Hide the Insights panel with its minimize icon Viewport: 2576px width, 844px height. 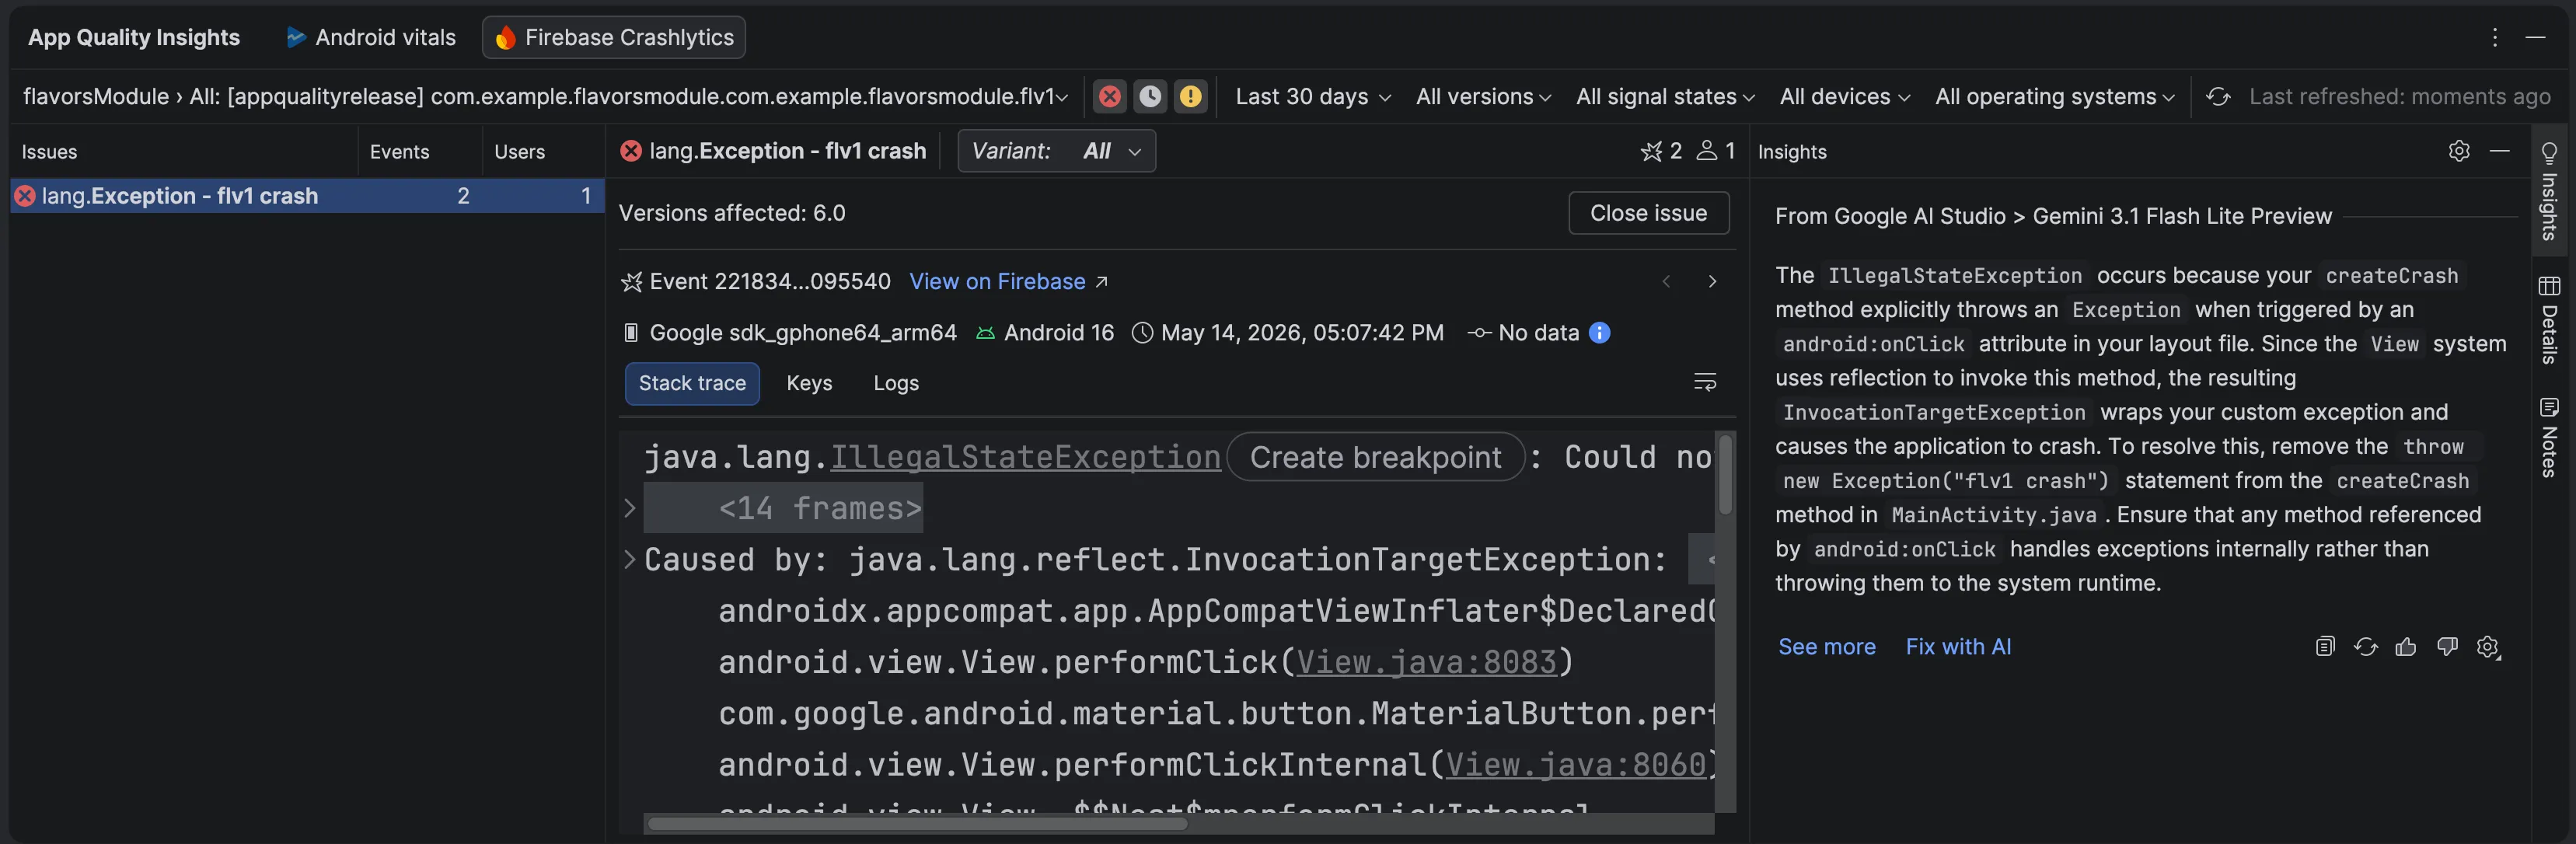[2500, 151]
